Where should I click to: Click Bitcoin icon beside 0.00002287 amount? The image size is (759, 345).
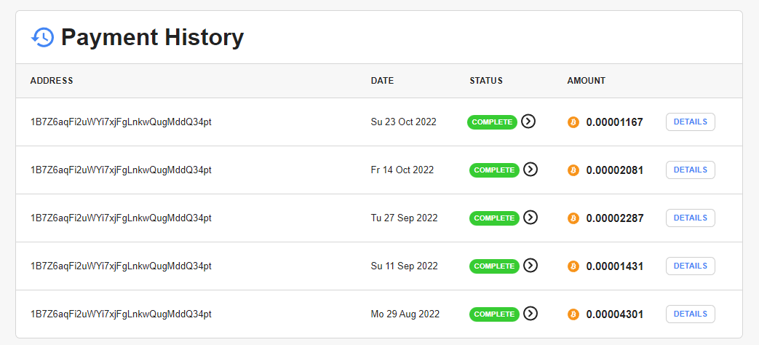click(573, 218)
